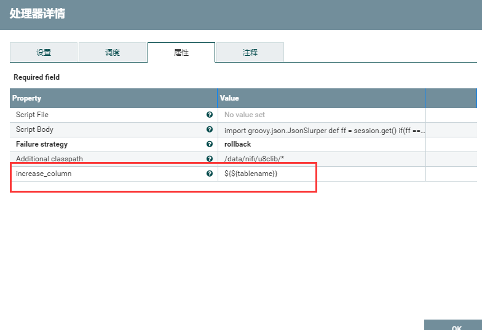Click the 'Required field' label
This screenshot has height=330, width=482.
coord(37,77)
